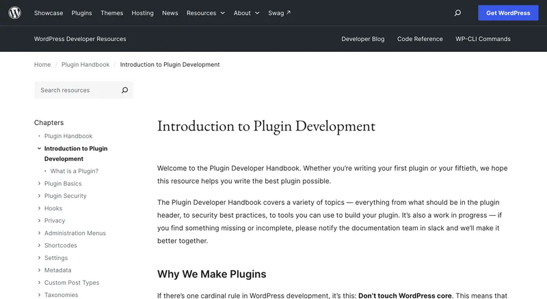Open the Resources dropdown menu
Image resolution: width=547 pixels, height=299 pixels.
click(x=206, y=13)
